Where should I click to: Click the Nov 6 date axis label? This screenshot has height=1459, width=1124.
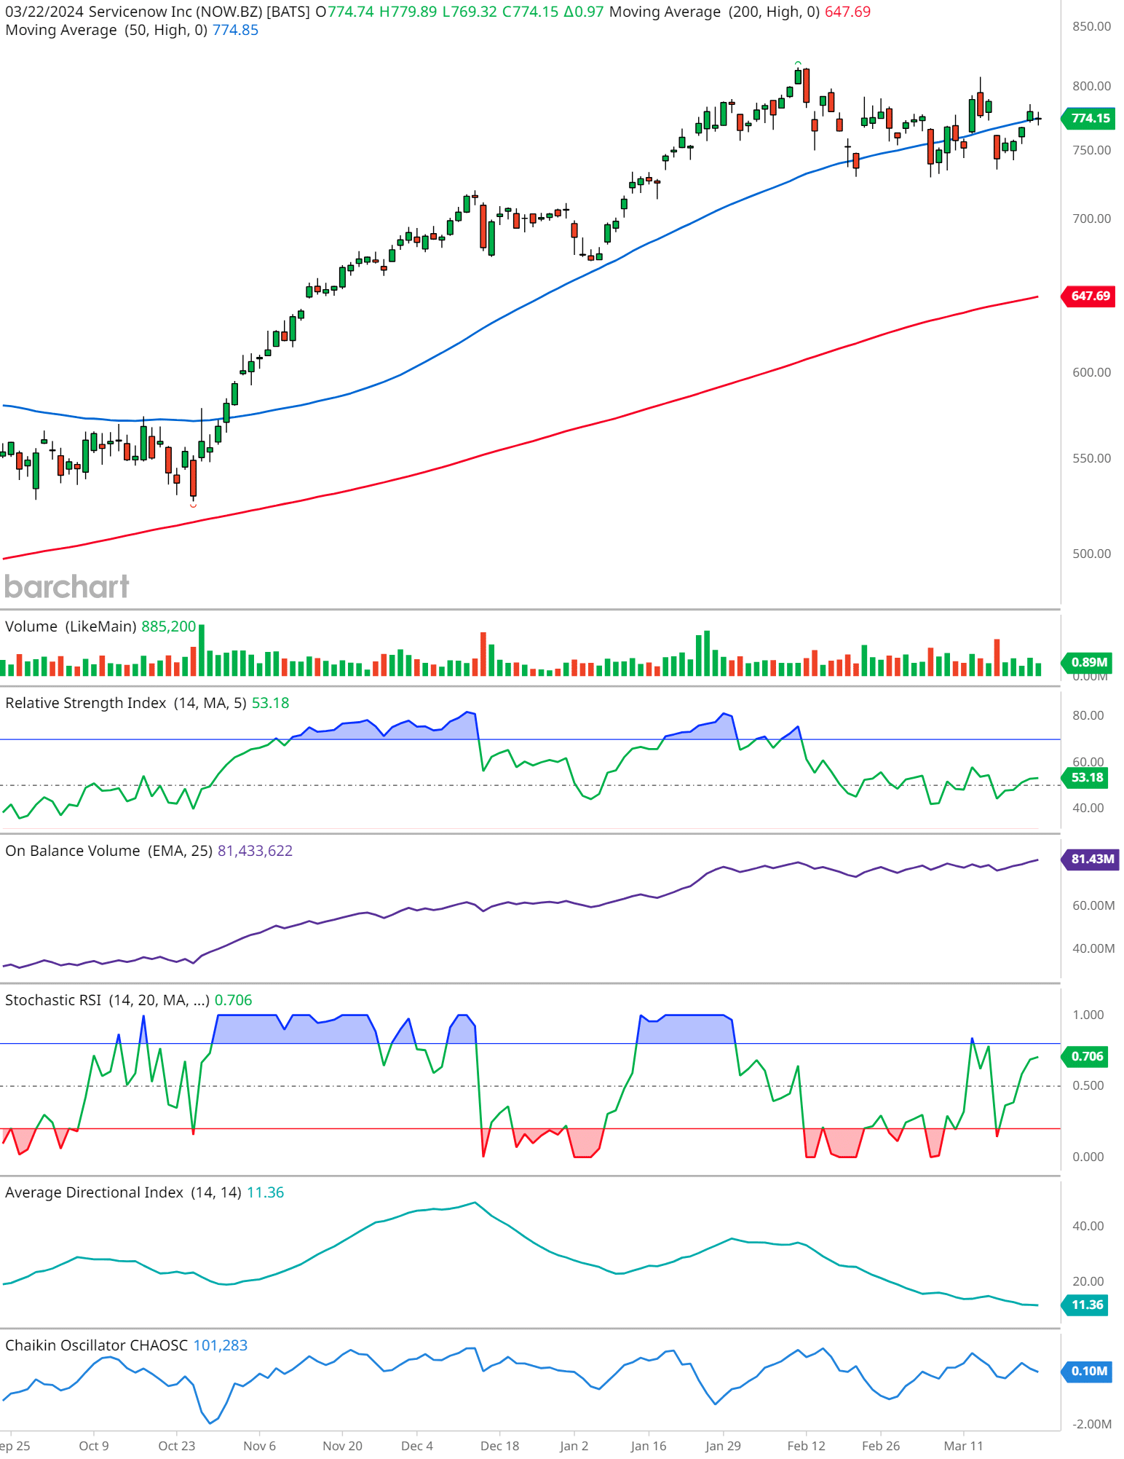click(x=259, y=1446)
